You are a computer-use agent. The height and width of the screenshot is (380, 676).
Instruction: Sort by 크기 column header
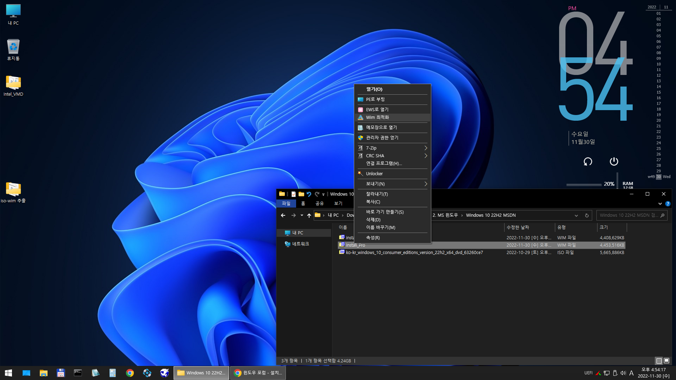click(612, 228)
